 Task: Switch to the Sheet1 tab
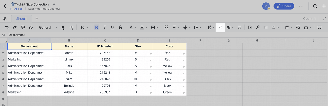[x=21, y=19]
